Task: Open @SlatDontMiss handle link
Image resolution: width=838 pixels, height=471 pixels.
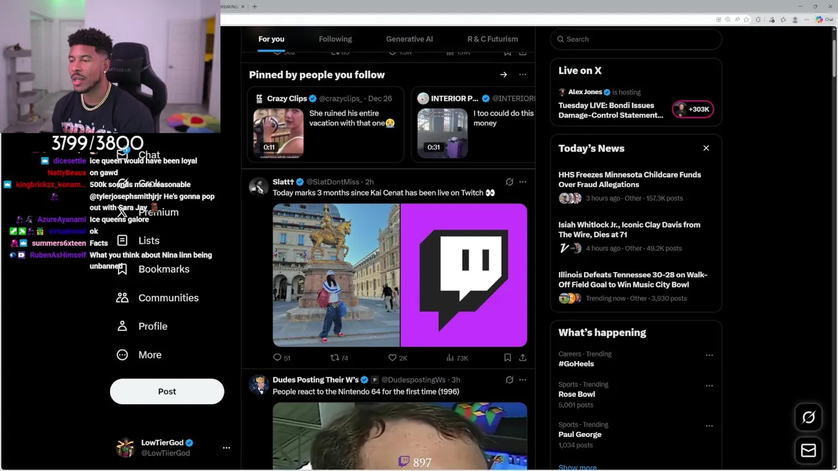Action: pyautogui.click(x=333, y=182)
